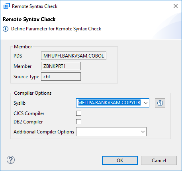Image resolution: width=182 pixels, height=171 pixels.
Task: Close the Remote Syntax Check dialog
Action: pyautogui.click(x=176, y=6)
